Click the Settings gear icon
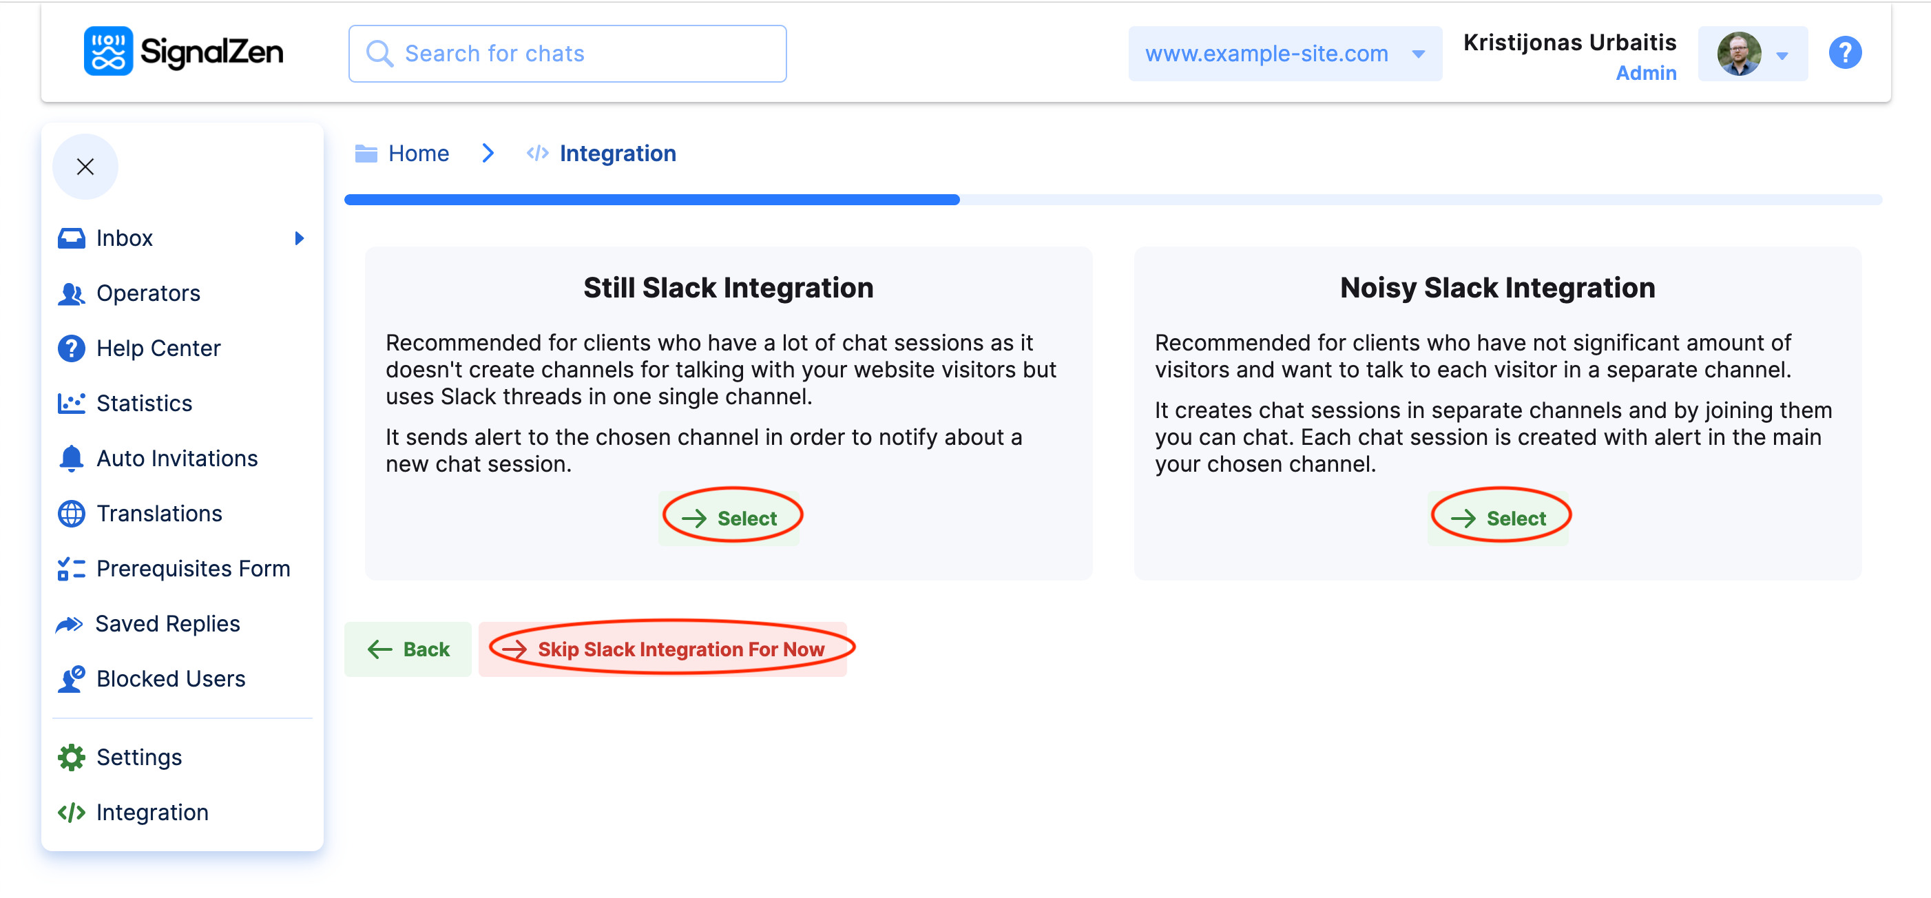1931x898 pixels. (x=71, y=757)
